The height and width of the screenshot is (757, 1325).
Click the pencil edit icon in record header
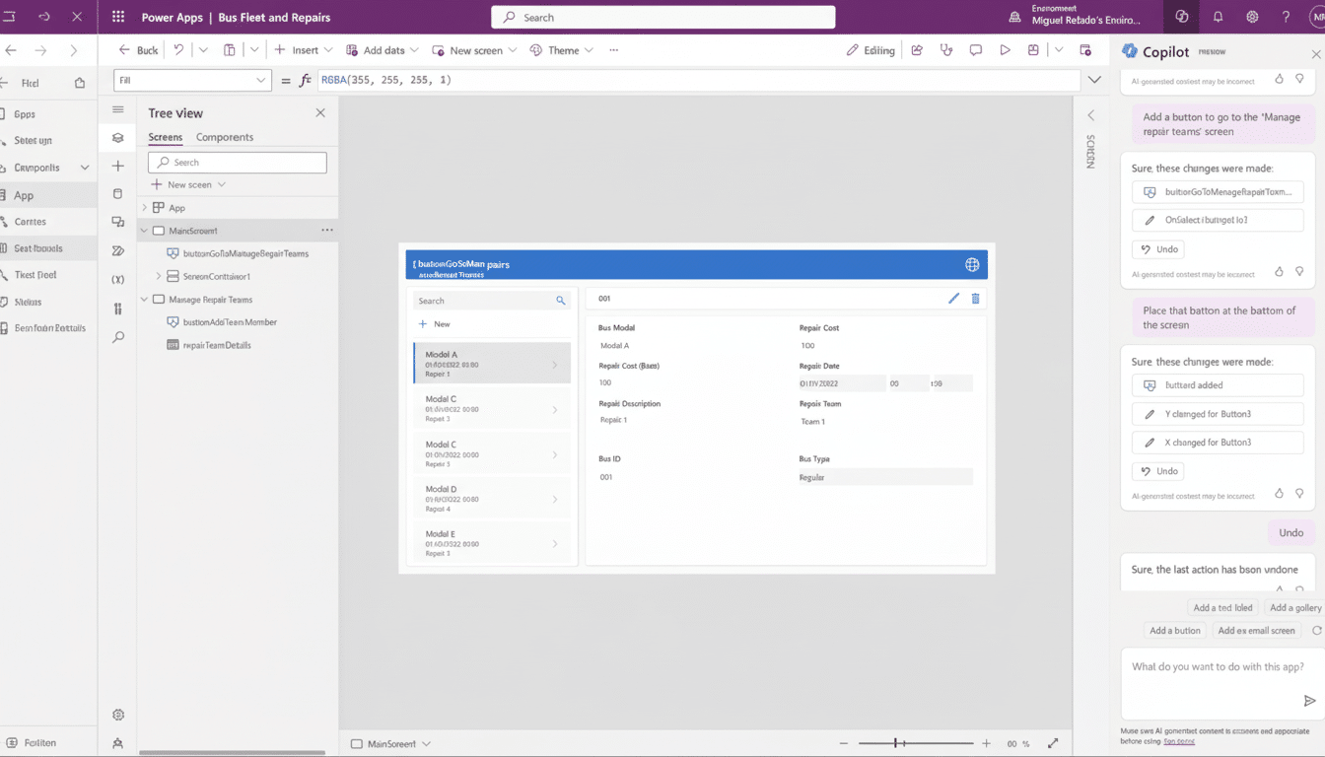pyautogui.click(x=953, y=299)
